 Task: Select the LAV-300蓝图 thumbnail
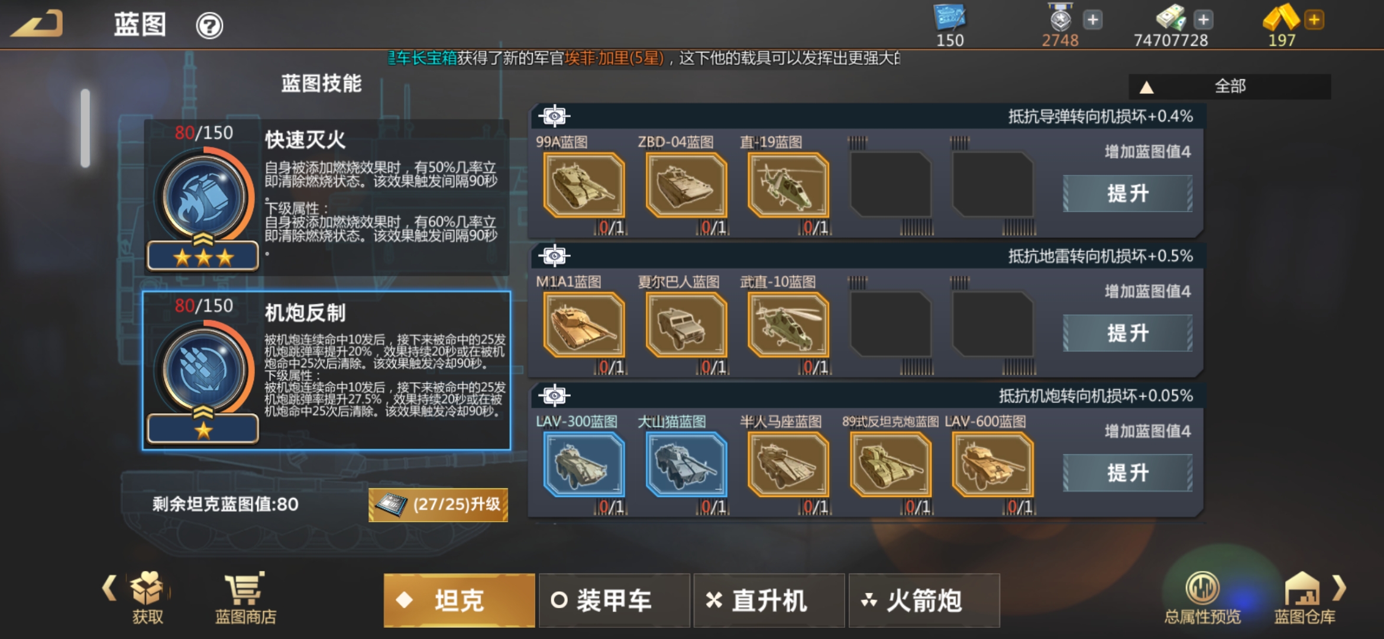[584, 464]
